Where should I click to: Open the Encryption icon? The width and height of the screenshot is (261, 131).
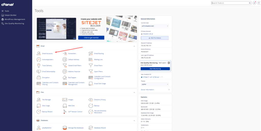click(39, 77)
